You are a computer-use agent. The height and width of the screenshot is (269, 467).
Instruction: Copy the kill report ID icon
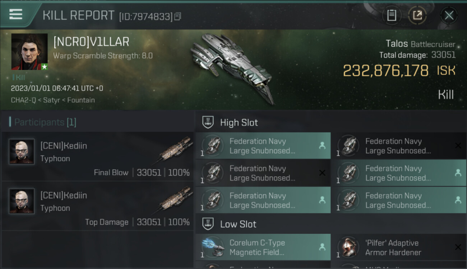(178, 16)
